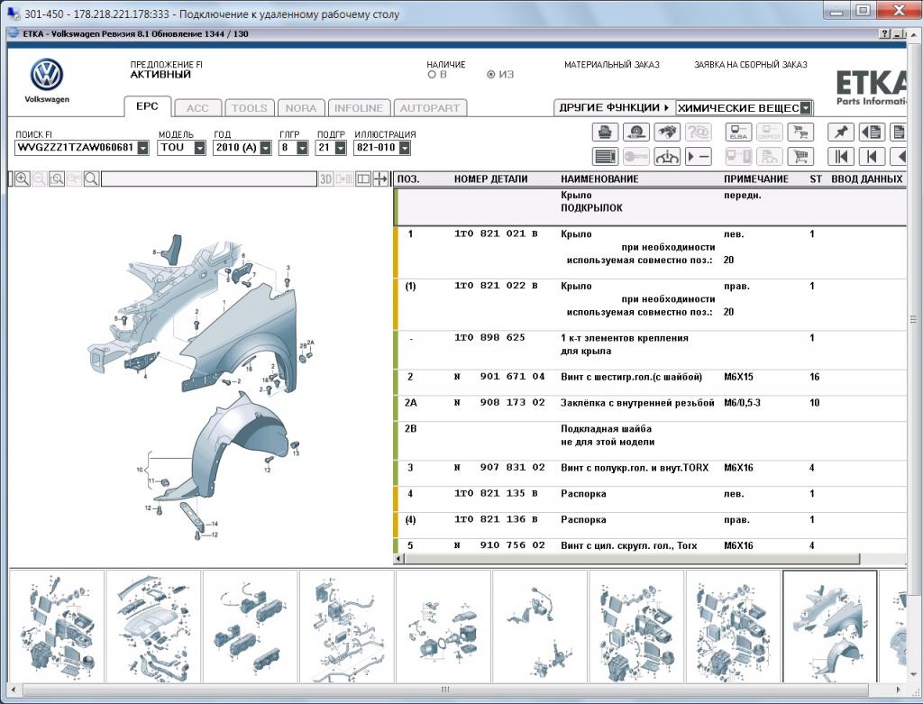The height and width of the screenshot is (704, 923).
Task: Switch to the ACC tab
Action: coord(197,108)
